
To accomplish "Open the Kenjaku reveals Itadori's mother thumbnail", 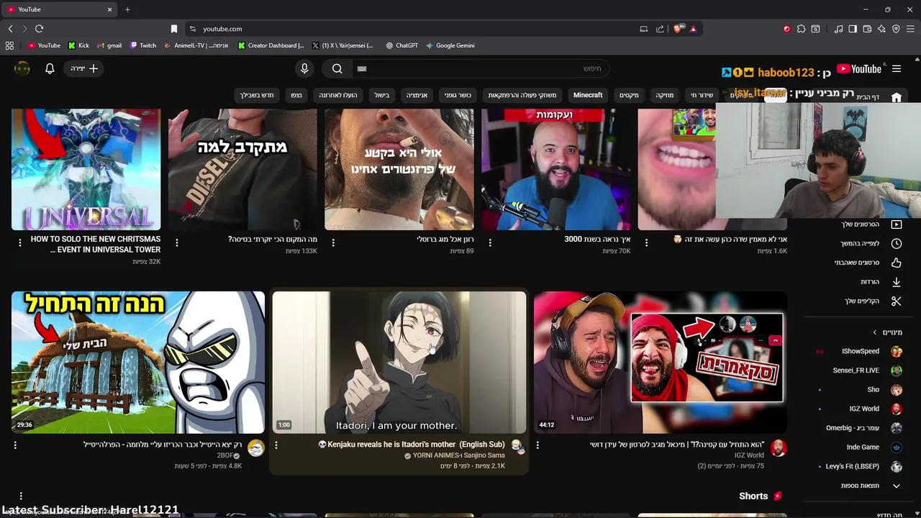I will click(399, 362).
